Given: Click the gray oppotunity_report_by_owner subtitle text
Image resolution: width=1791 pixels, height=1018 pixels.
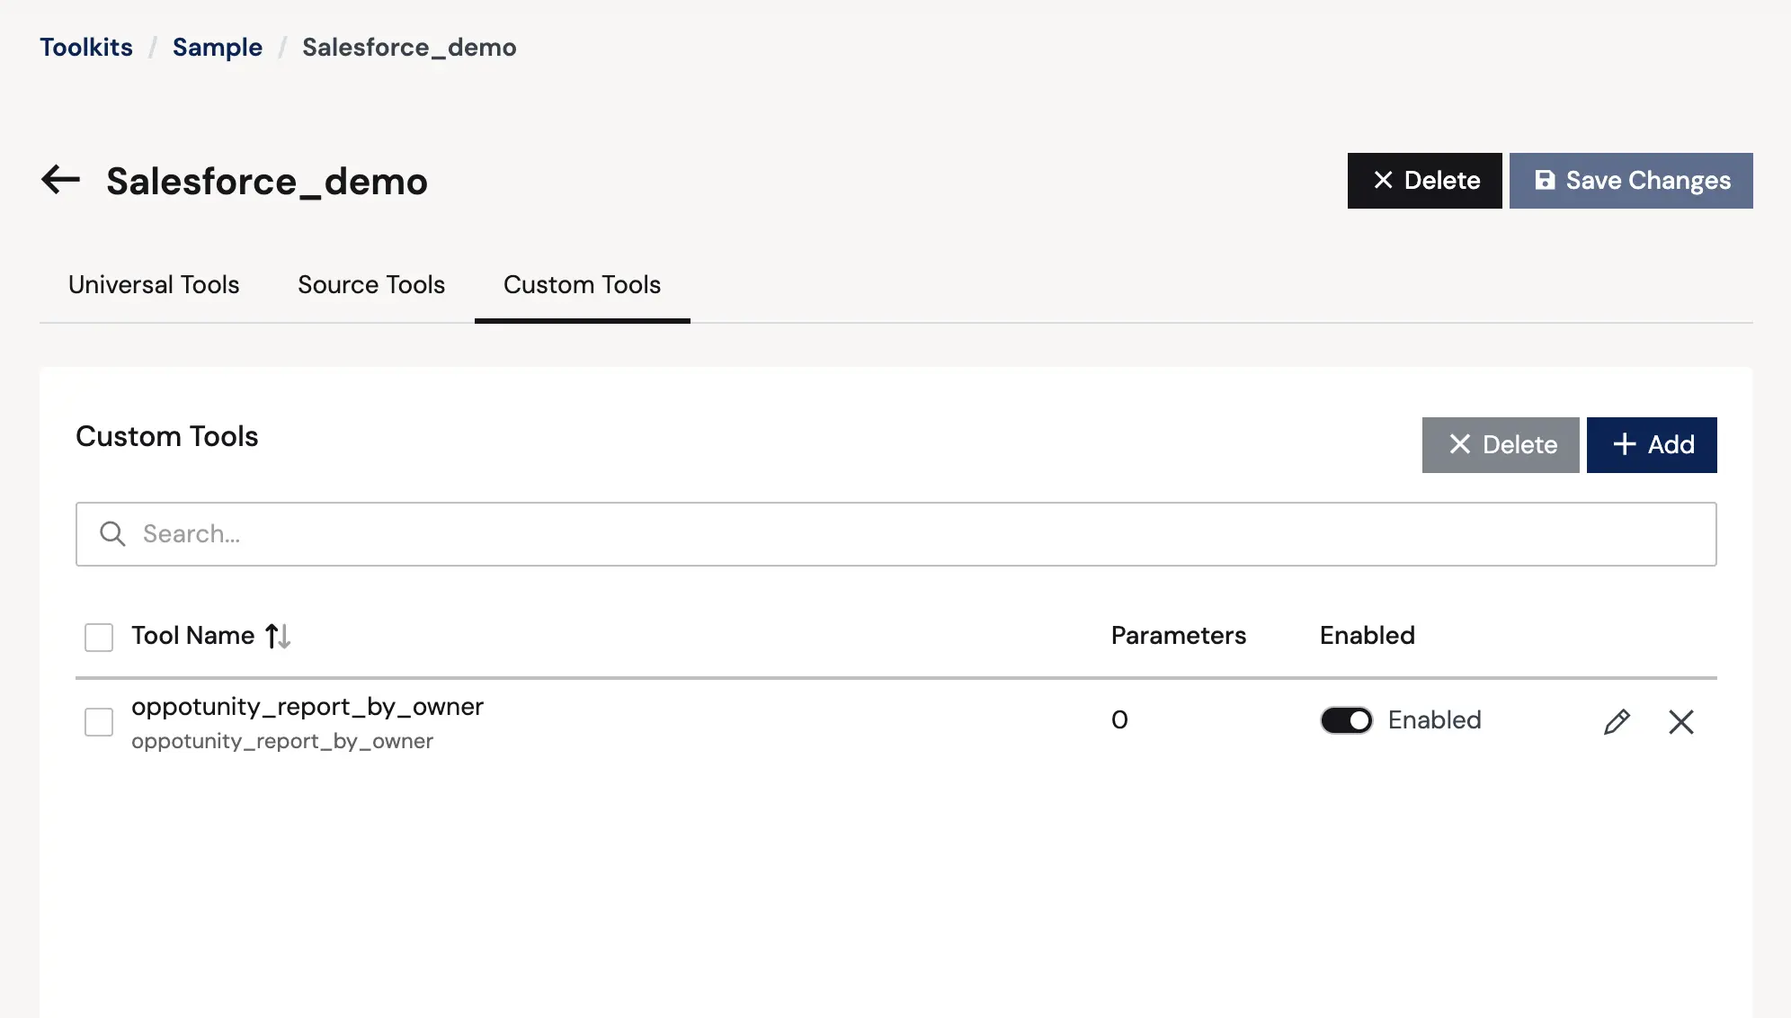Looking at the screenshot, I should pos(282,741).
